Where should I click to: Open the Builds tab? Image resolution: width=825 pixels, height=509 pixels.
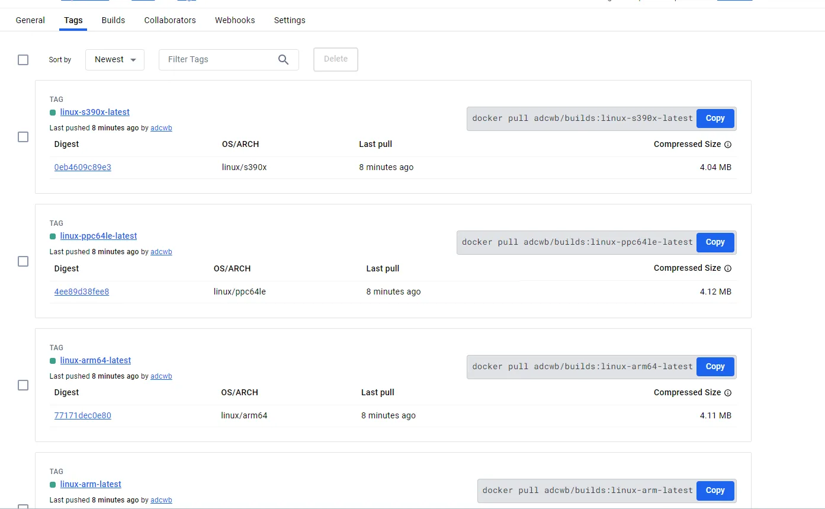coord(113,20)
